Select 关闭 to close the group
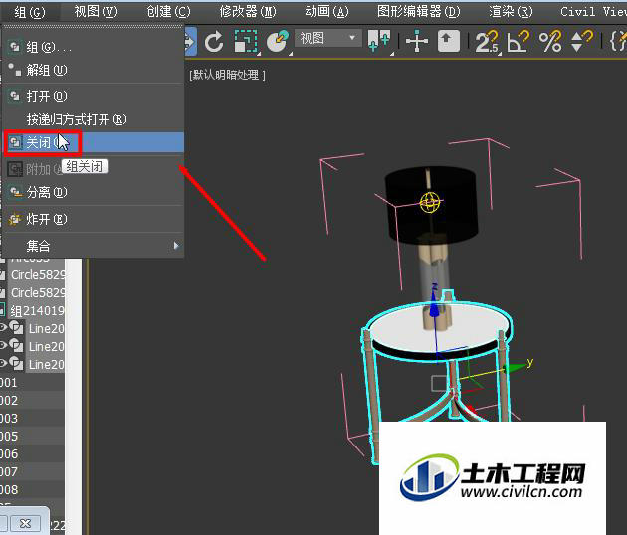The height and width of the screenshot is (535, 627). (94, 142)
